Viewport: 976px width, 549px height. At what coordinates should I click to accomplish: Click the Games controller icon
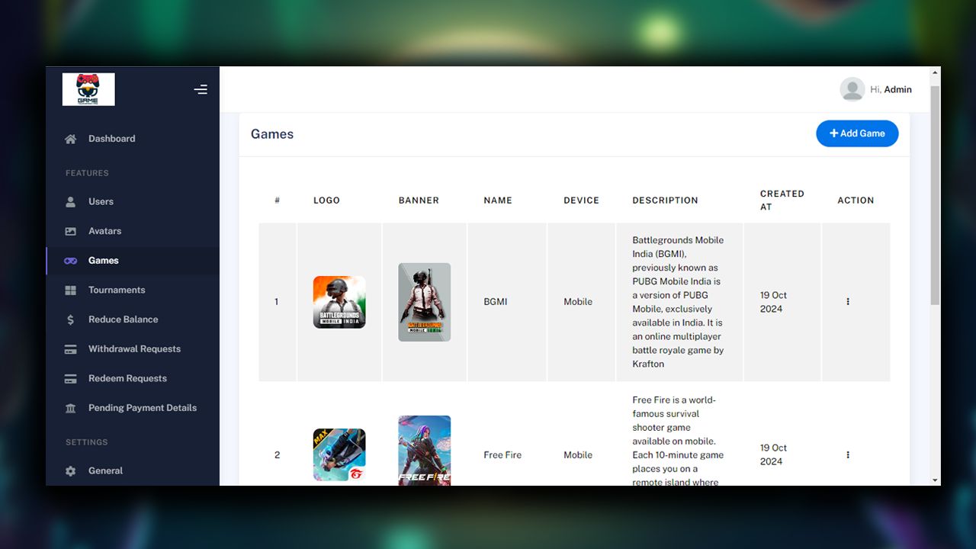(71, 261)
